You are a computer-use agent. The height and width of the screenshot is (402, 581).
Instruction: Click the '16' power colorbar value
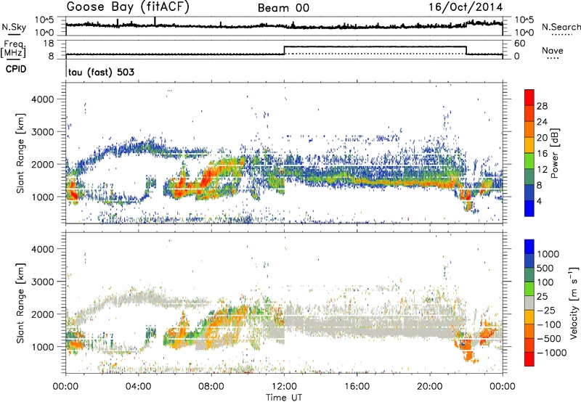(542, 154)
